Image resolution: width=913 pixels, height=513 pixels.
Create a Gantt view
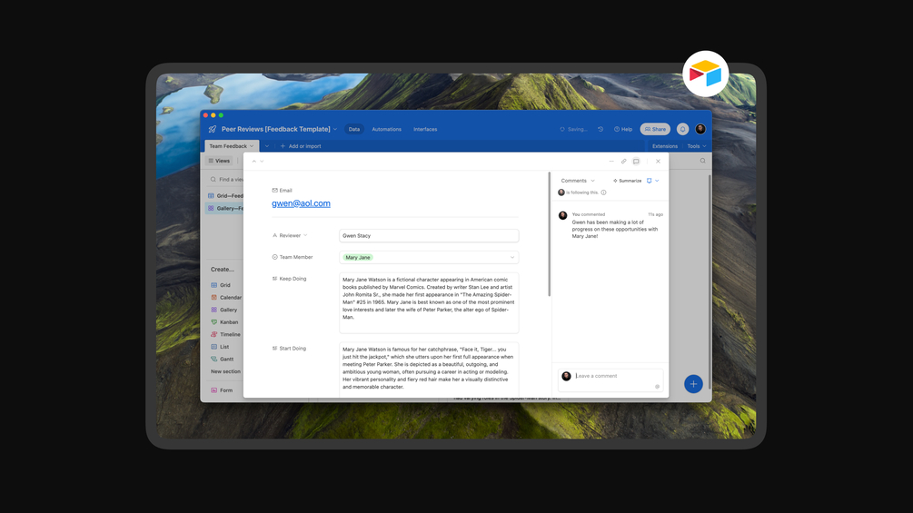tap(223, 359)
